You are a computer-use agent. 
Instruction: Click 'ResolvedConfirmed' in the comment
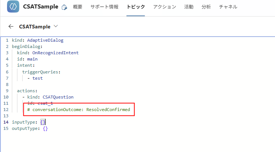[108, 110]
